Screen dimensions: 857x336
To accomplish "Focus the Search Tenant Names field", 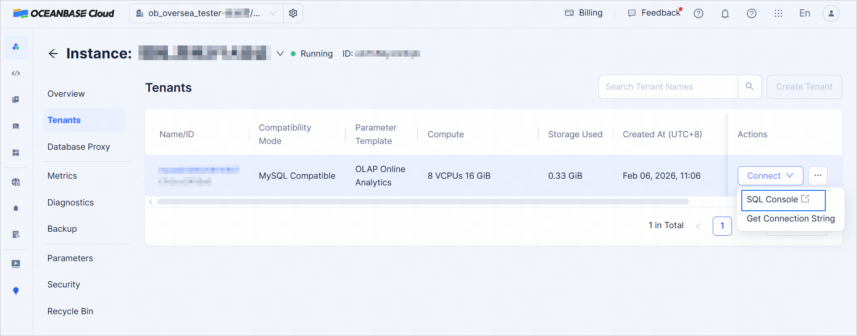I will [668, 87].
